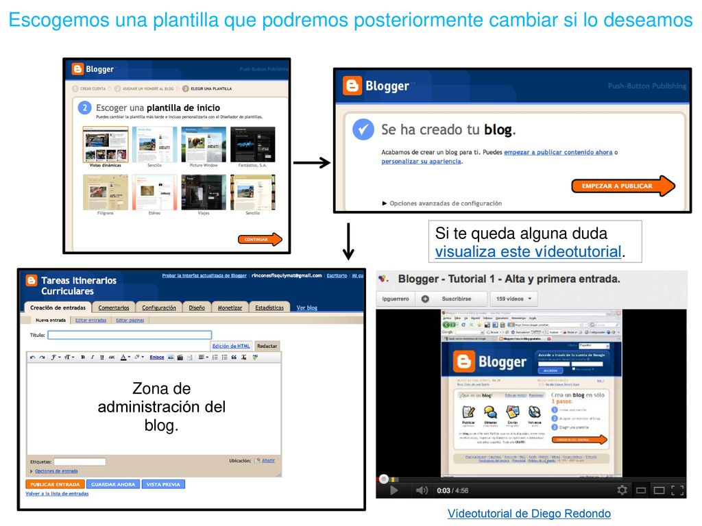
Task: Add a location via Añadir link
Action: [x=268, y=460]
